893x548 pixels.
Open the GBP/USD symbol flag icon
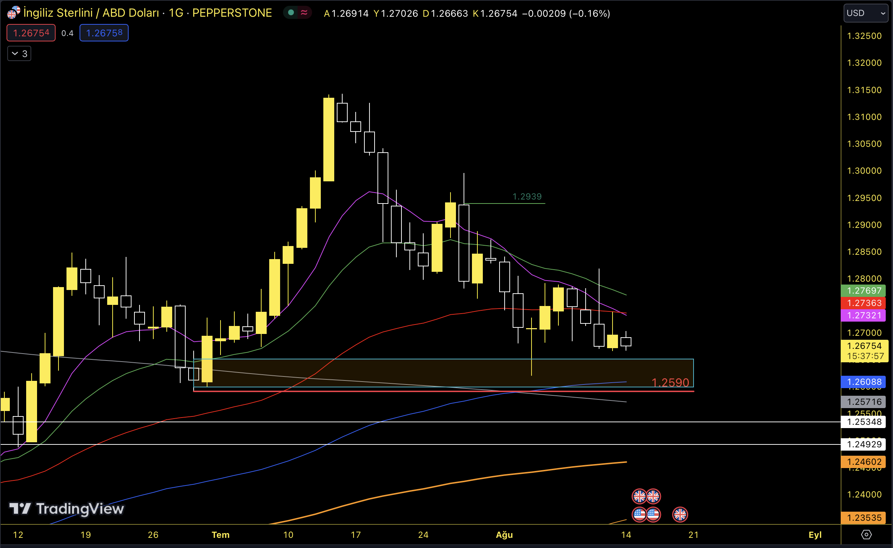(13, 13)
